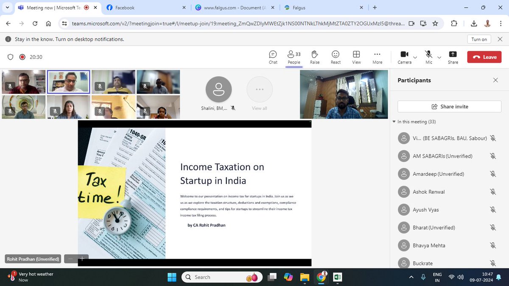
Task: Zoom in shared content with plus
Action: pos(82,258)
